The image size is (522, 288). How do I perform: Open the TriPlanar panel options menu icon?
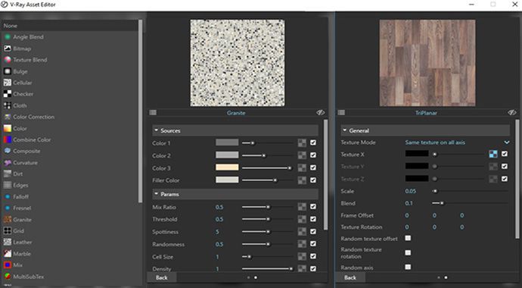pos(341,113)
